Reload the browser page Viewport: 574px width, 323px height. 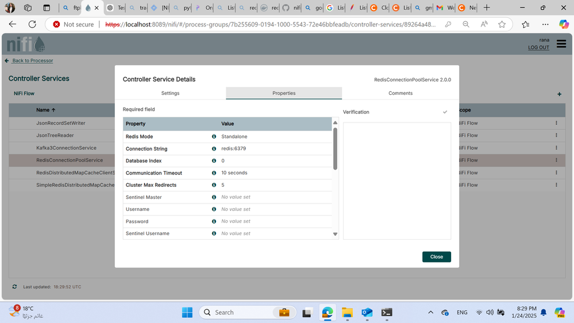tap(32, 24)
